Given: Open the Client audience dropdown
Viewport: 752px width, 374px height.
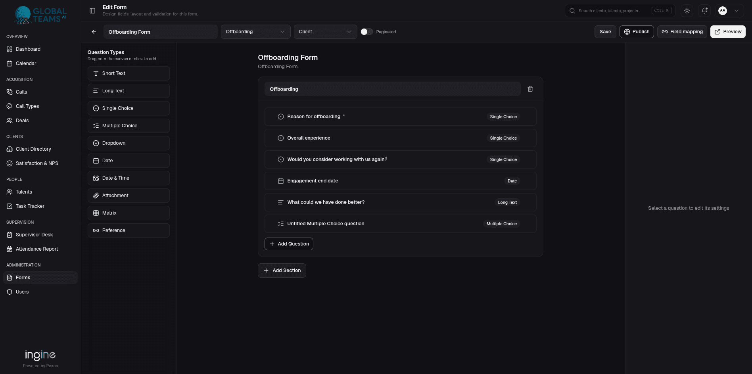Looking at the screenshot, I should tap(325, 32).
